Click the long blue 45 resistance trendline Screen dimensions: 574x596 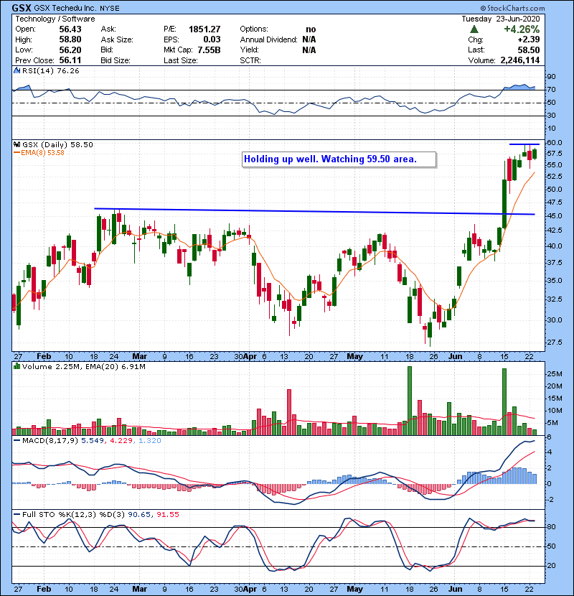coord(314,211)
